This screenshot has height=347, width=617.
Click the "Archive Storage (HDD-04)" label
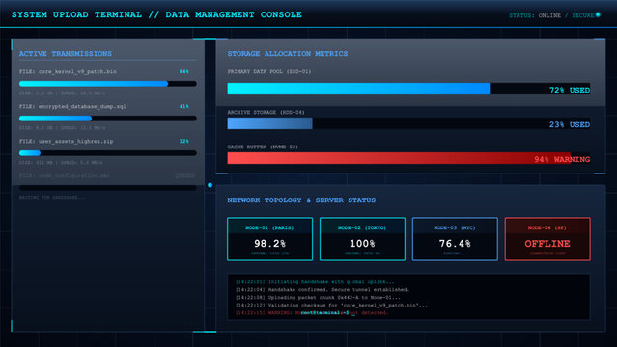pos(266,113)
